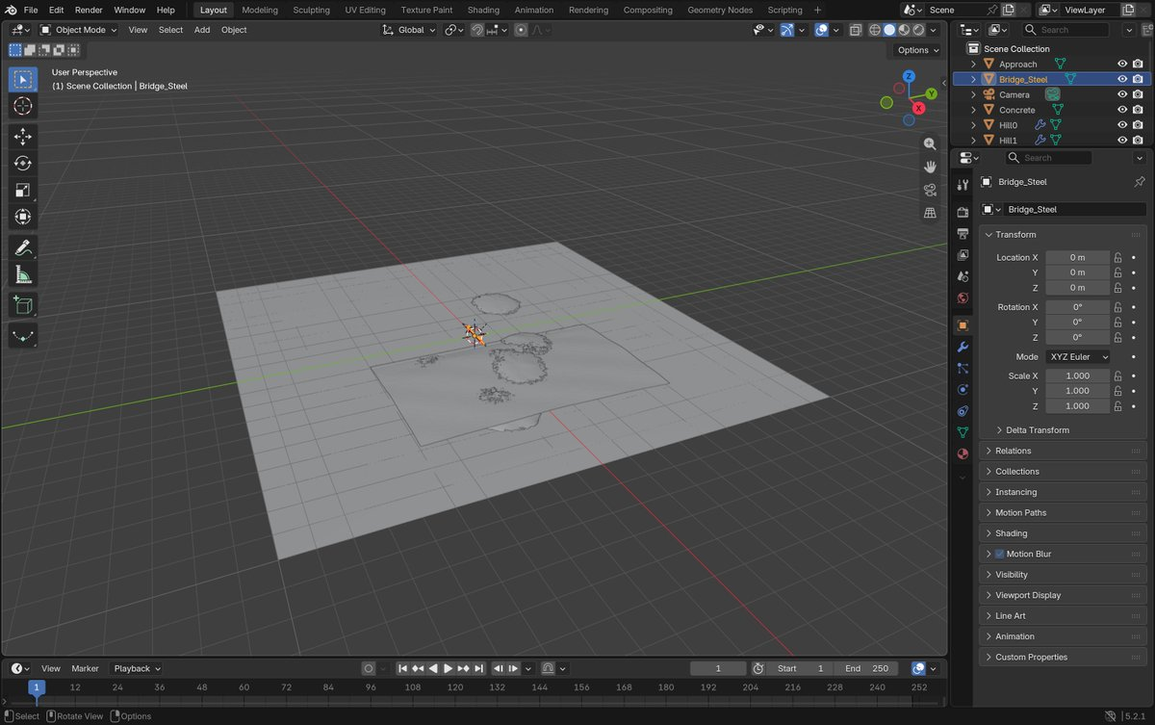Open the File menu
This screenshot has width=1155, height=725.
(x=31, y=10)
